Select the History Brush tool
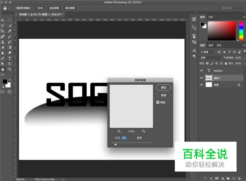The image size is (246, 181). tap(9, 42)
